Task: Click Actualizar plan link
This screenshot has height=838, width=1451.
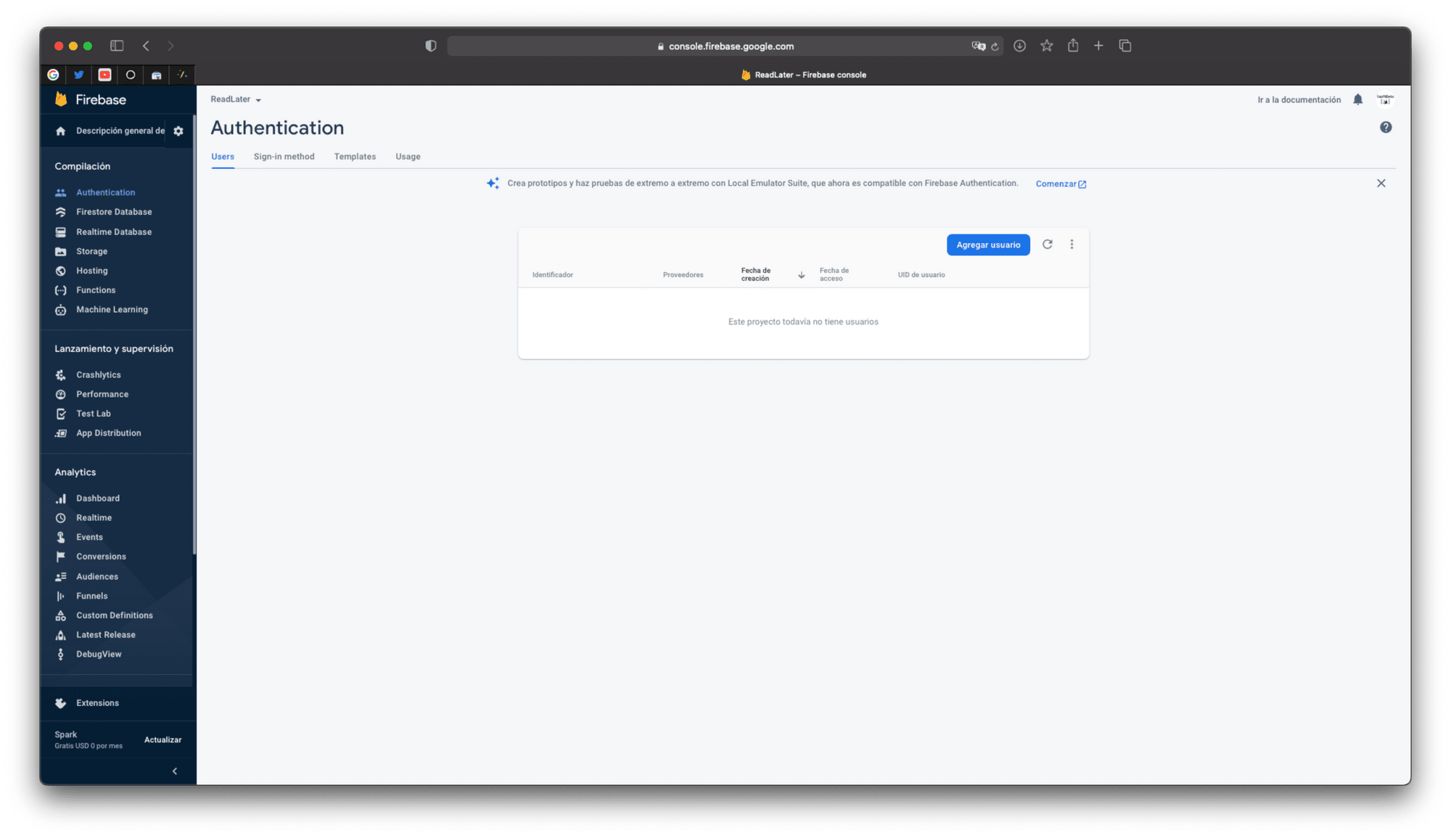Action: [163, 739]
